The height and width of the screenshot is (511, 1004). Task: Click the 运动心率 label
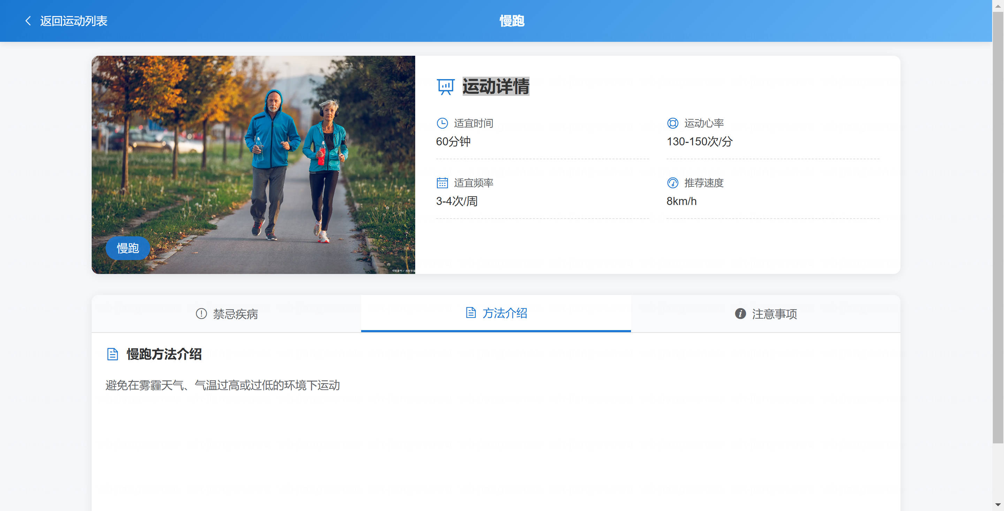(704, 123)
